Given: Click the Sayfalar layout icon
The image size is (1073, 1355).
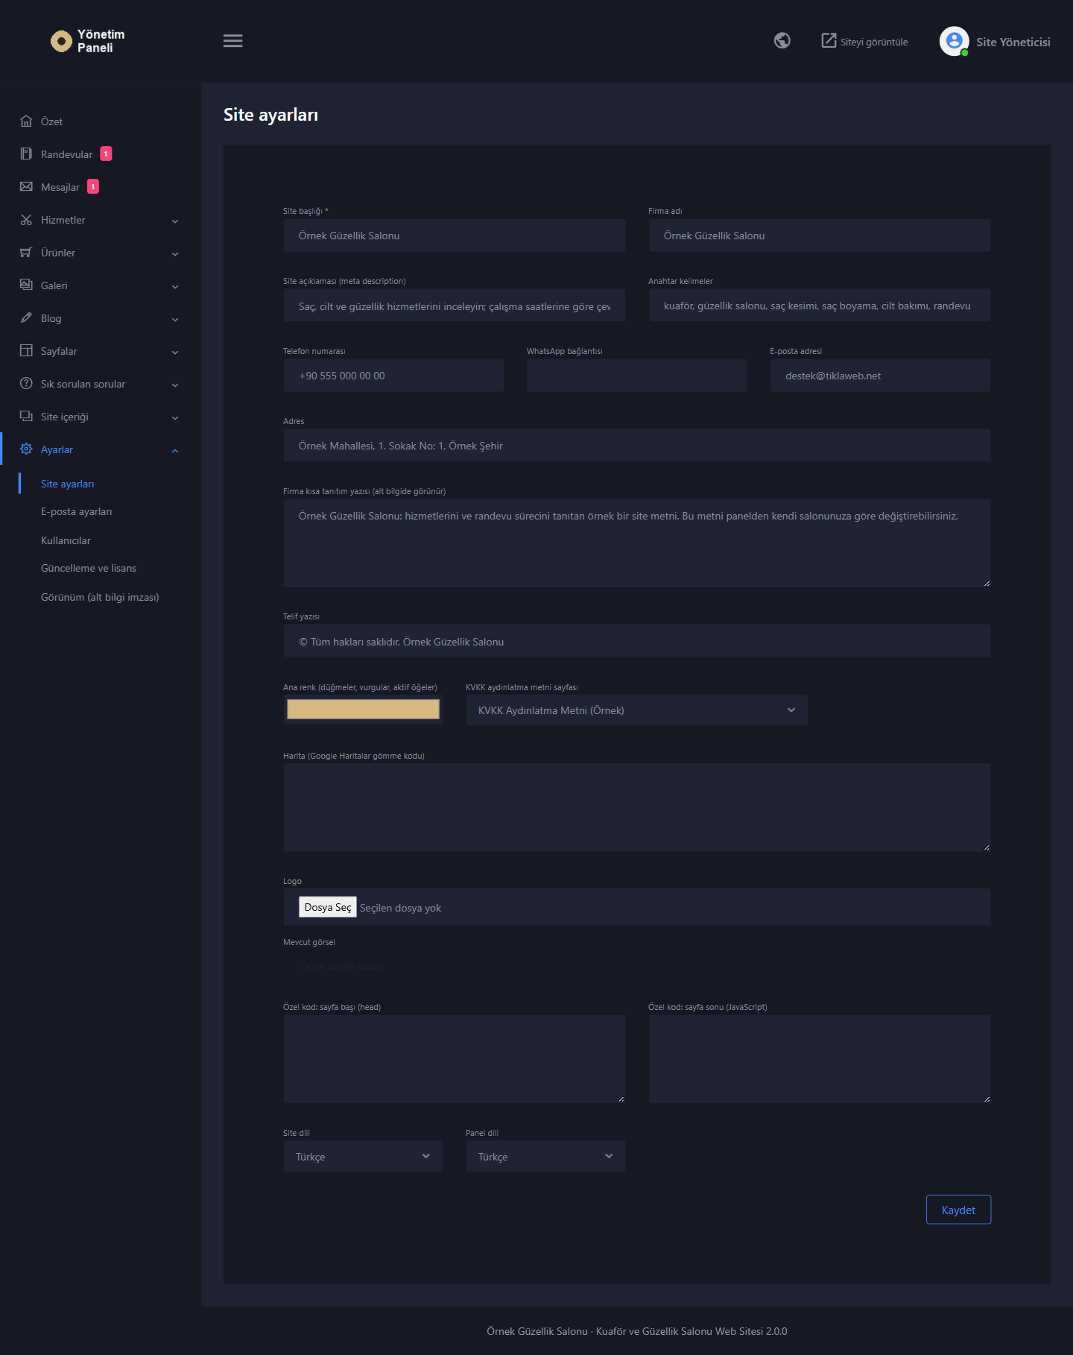Looking at the screenshot, I should point(26,351).
